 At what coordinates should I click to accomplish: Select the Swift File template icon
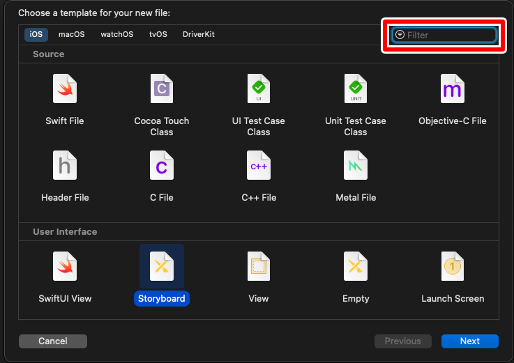[x=65, y=88]
